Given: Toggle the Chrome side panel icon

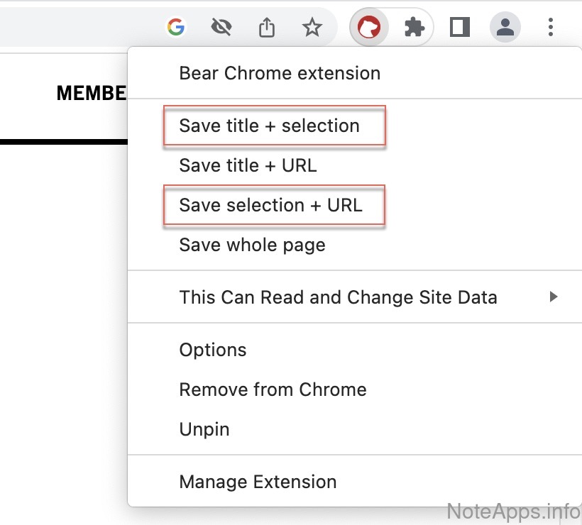Looking at the screenshot, I should tap(460, 28).
